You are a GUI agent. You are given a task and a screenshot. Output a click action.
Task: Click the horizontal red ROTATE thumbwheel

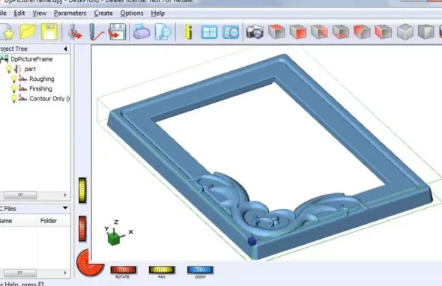pos(124,270)
